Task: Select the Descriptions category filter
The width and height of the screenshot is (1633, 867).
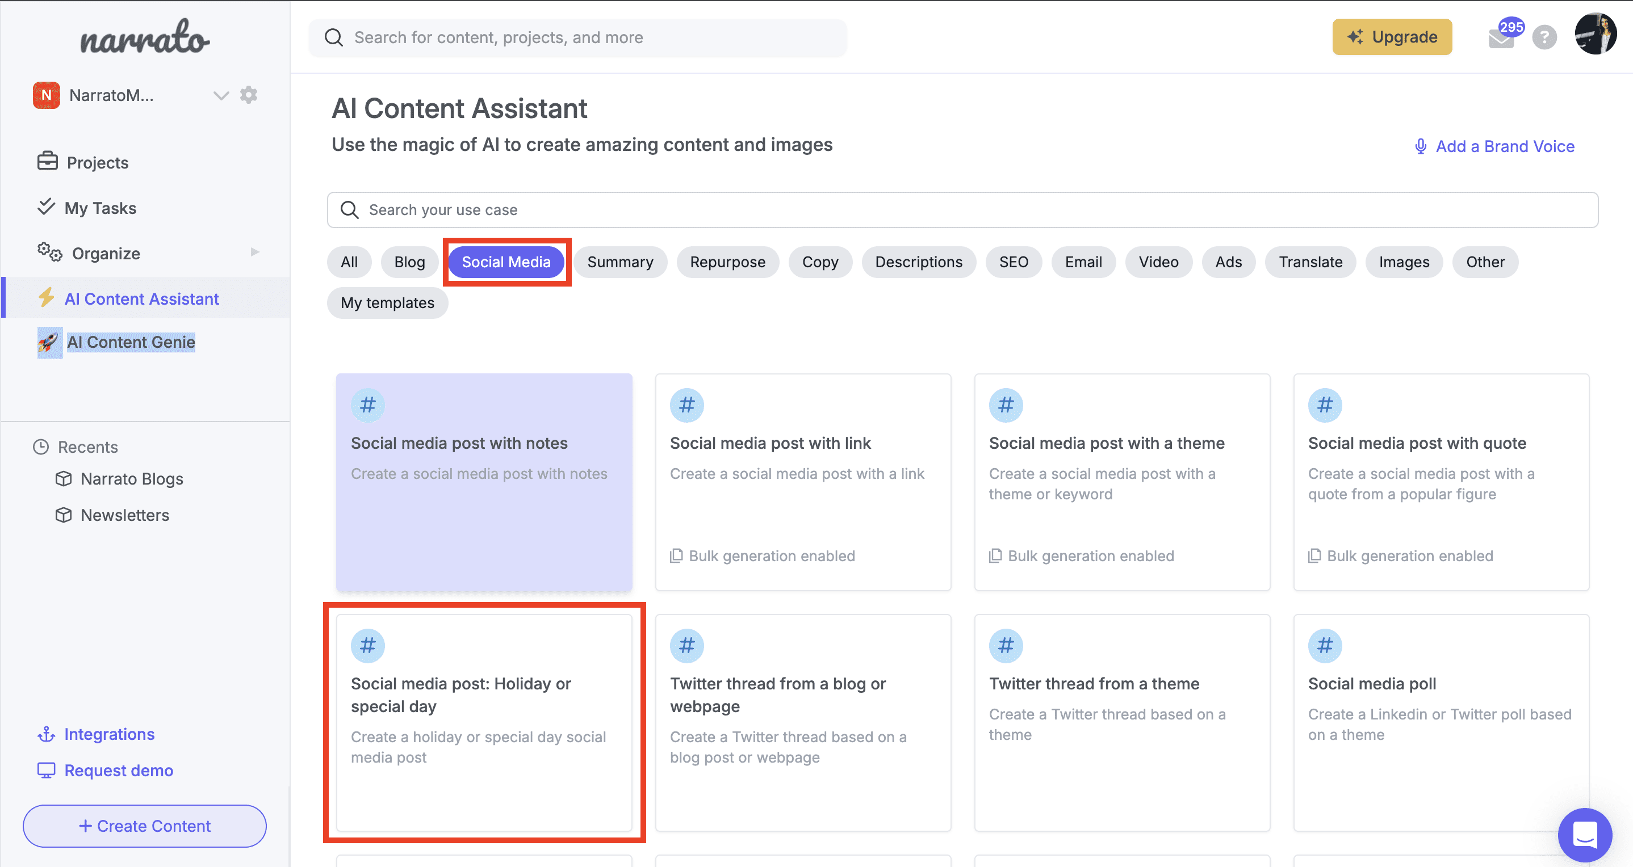Action: coord(919,262)
